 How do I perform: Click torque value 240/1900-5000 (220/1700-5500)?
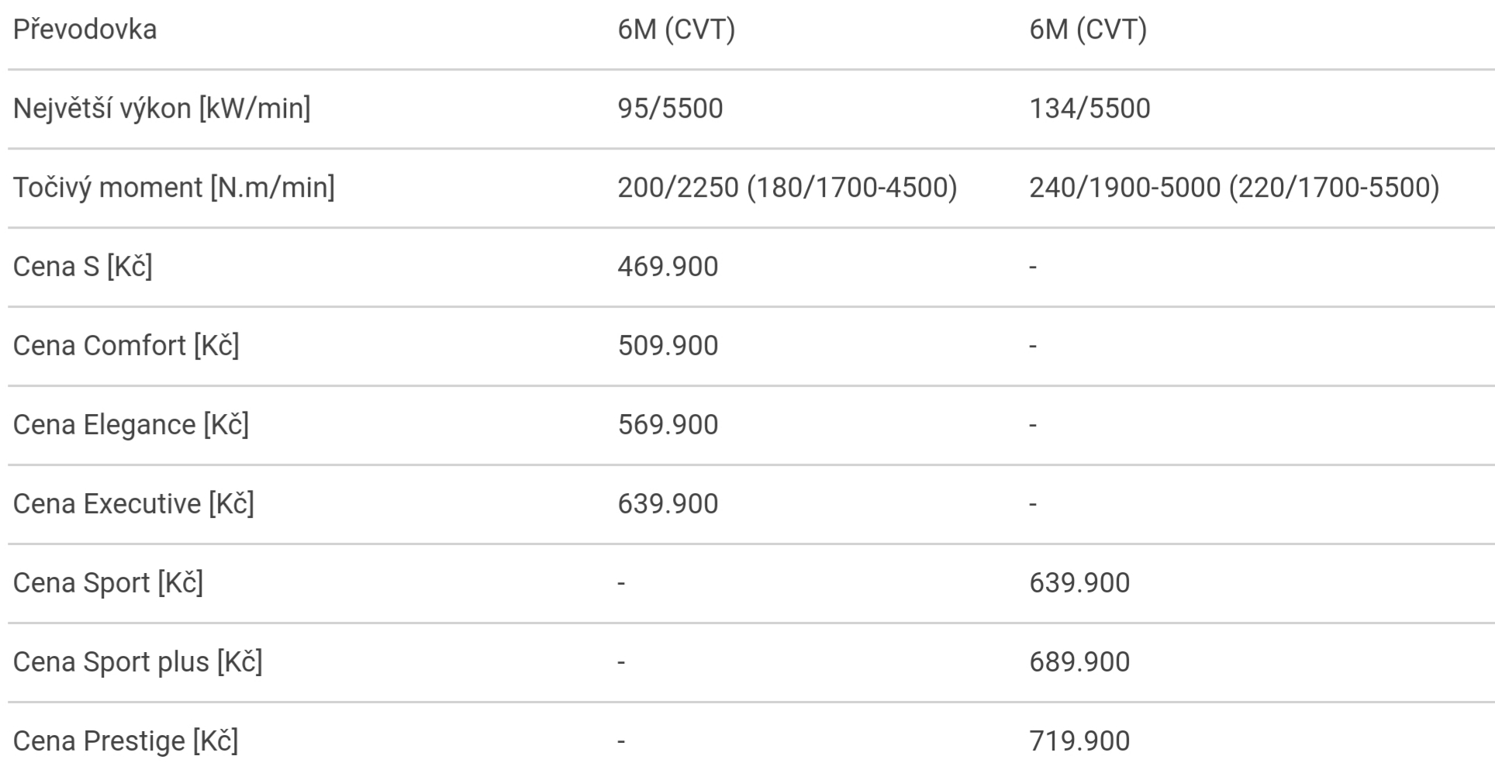[1234, 188]
